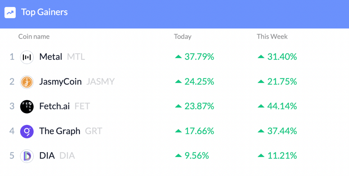Open The Graph coin link
Screen dimensions: 349x176
coord(60,131)
